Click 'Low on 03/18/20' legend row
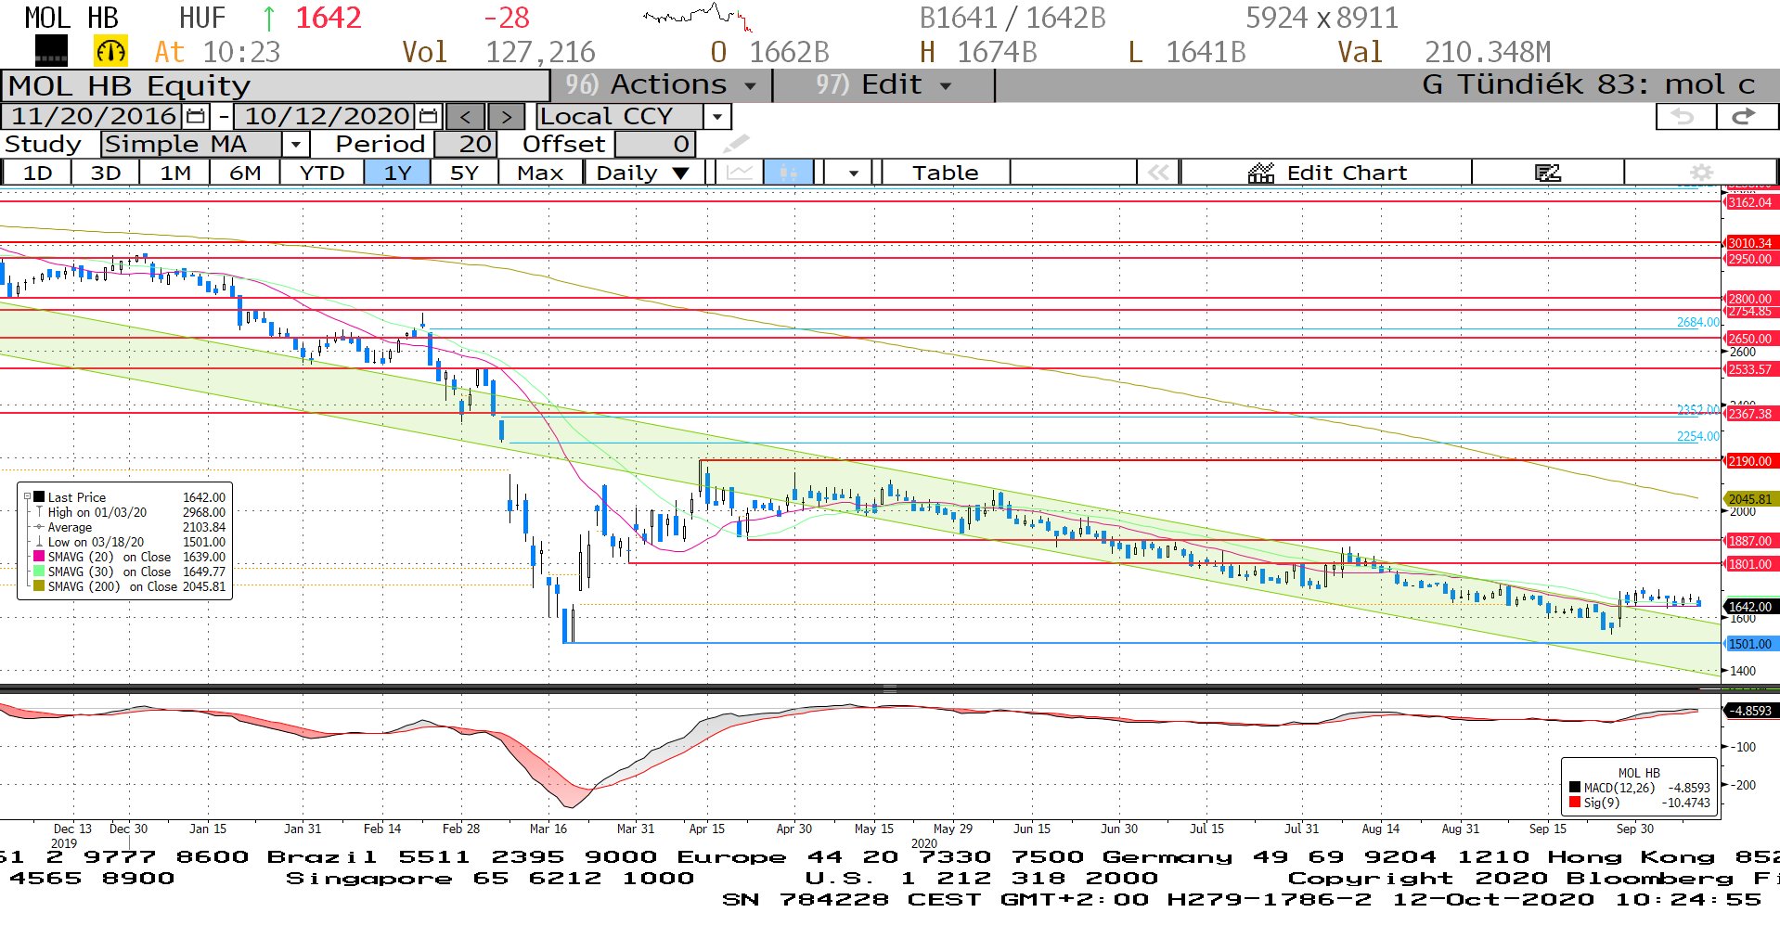1780x951 pixels. click(130, 542)
